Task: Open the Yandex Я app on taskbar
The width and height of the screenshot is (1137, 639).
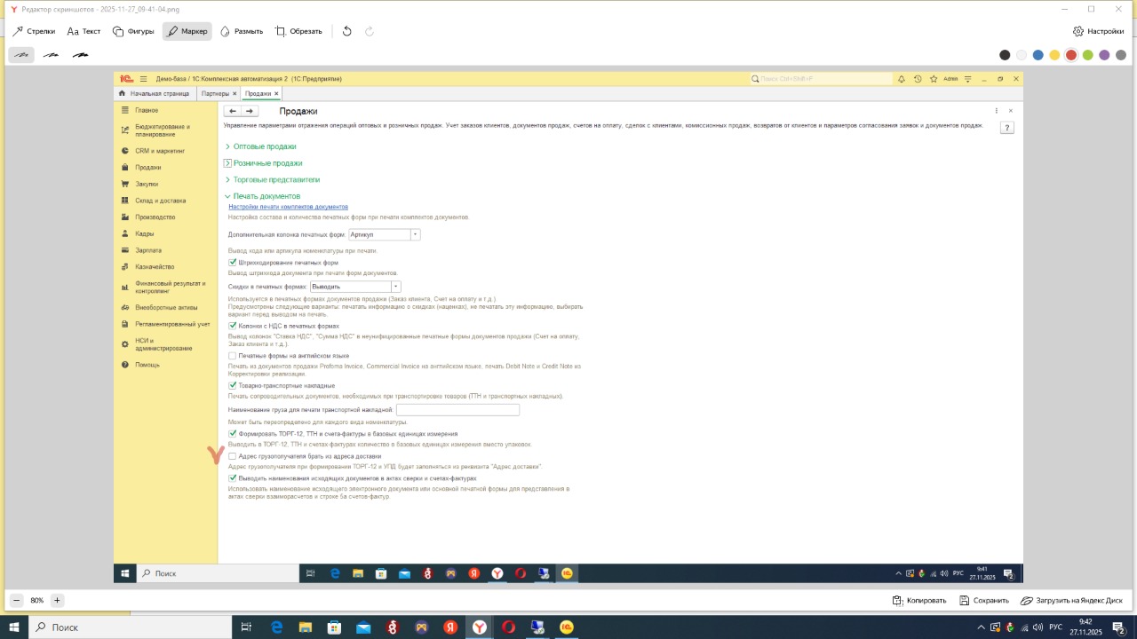Action: coord(450,627)
